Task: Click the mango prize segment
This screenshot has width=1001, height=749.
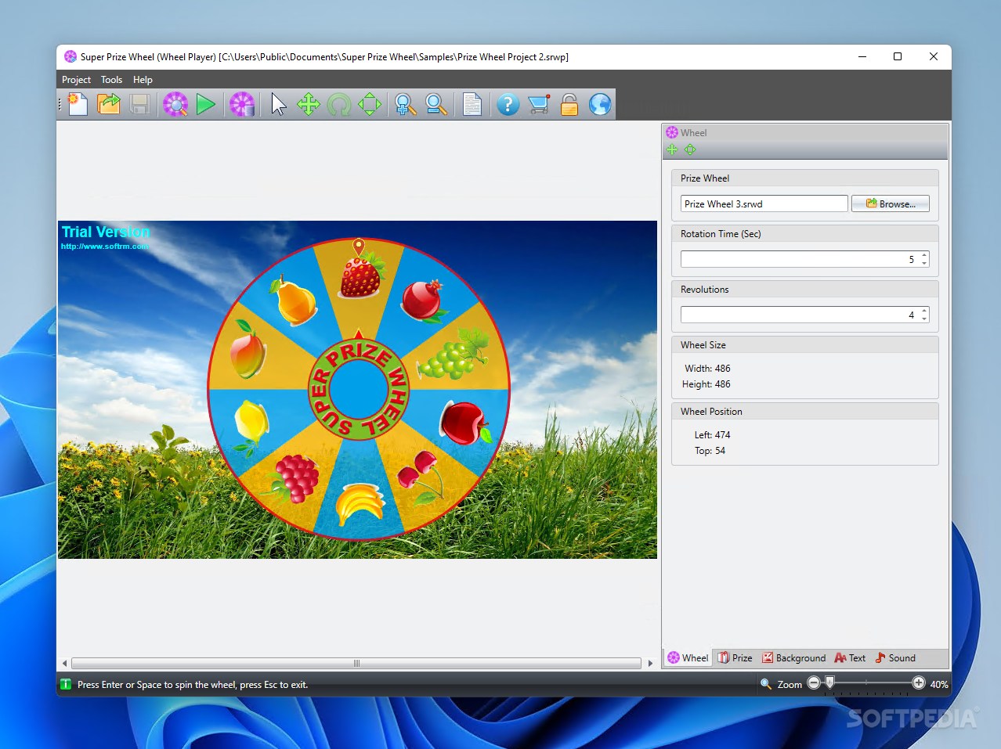Action: (x=248, y=351)
